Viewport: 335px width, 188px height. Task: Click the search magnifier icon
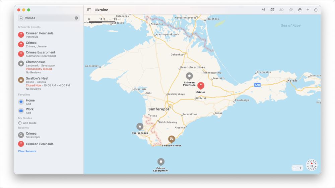[x=21, y=18]
